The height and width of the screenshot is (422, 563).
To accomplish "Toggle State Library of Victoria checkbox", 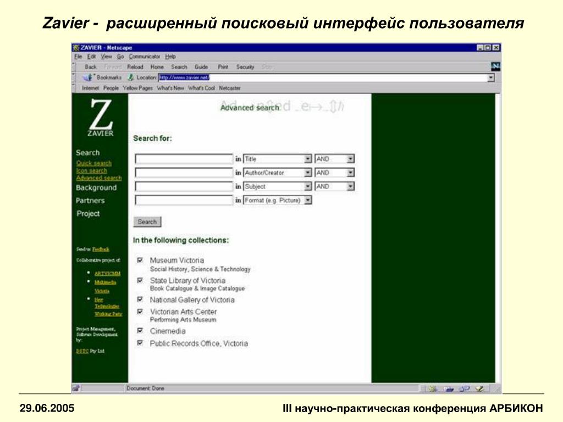I will click(140, 280).
